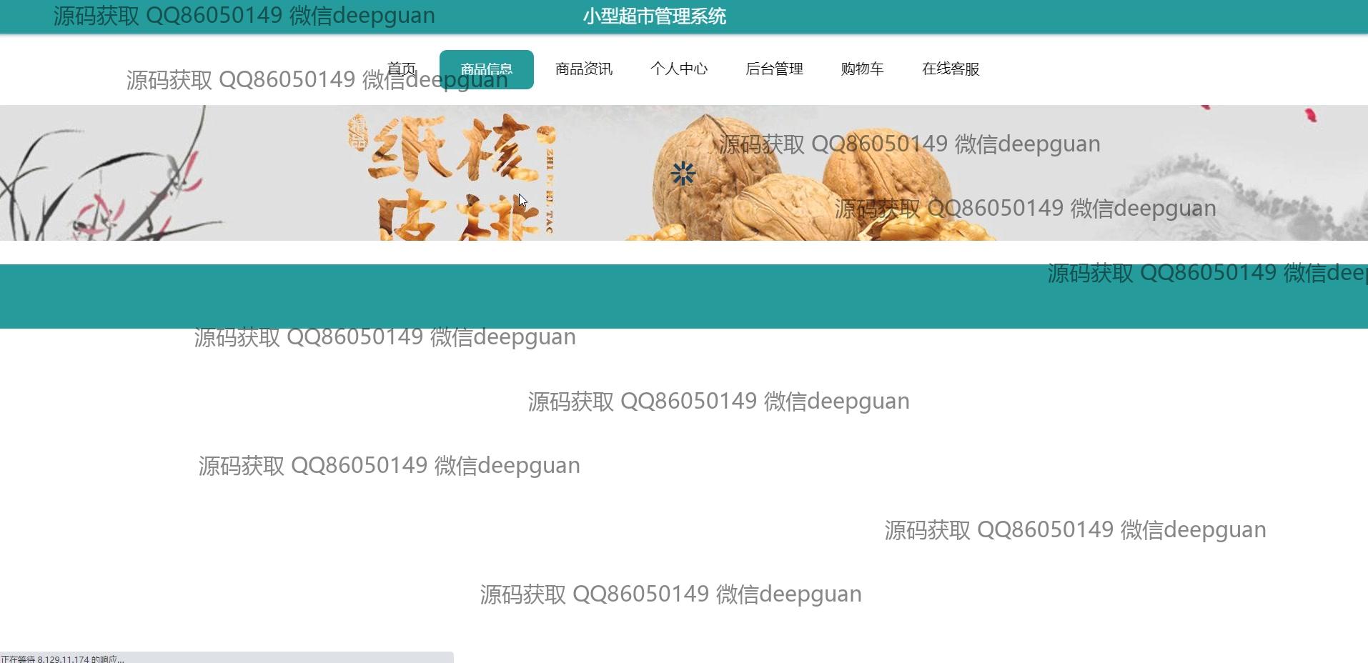This screenshot has width=1368, height=663.
Task: Contact 在线客服 online support
Action: [950, 69]
